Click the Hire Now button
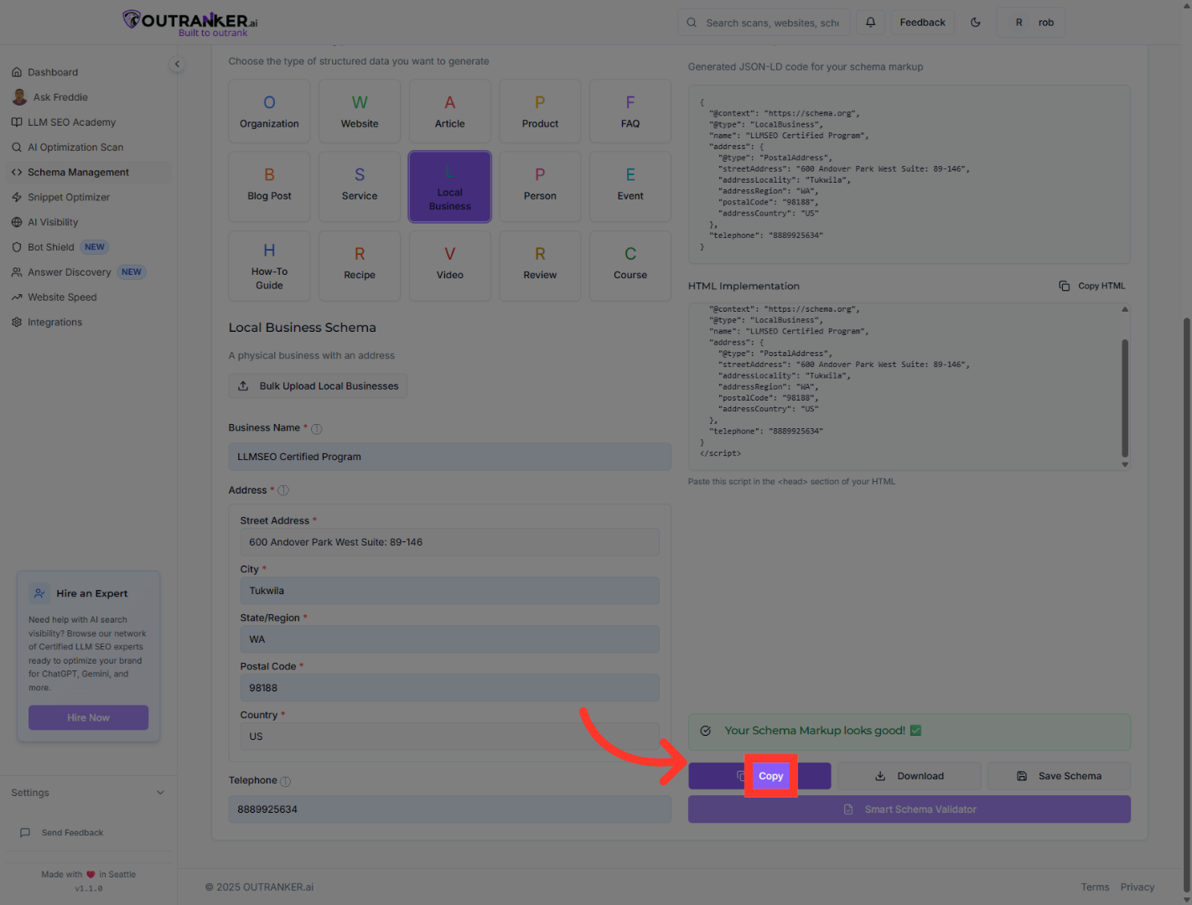 click(88, 718)
